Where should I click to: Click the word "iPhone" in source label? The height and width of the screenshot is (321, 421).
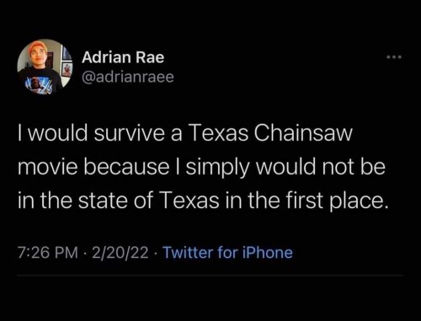pyautogui.click(x=268, y=252)
